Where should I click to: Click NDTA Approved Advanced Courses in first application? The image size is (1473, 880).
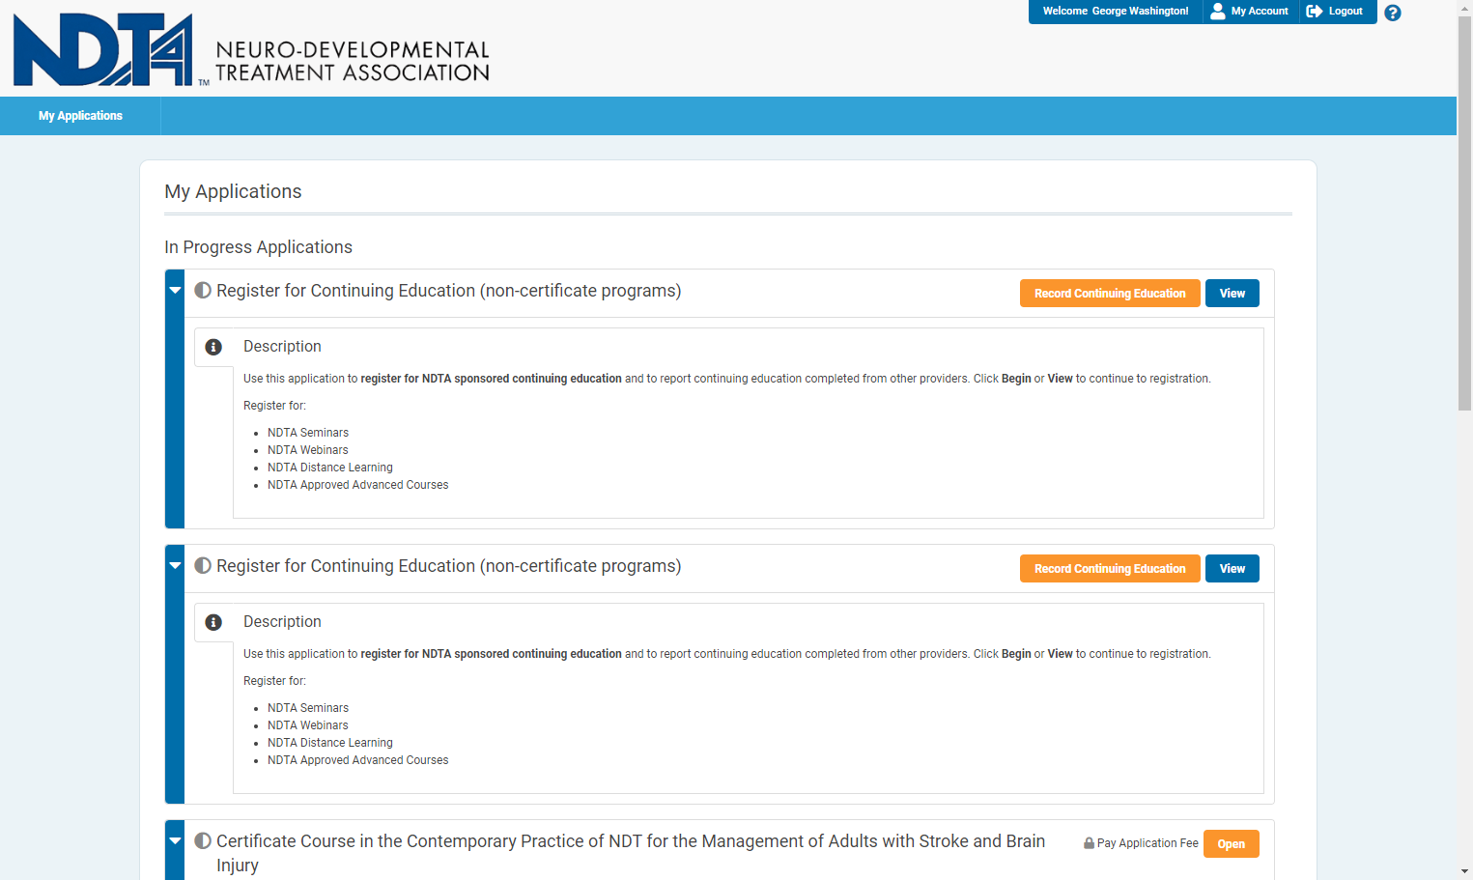[x=357, y=485]
